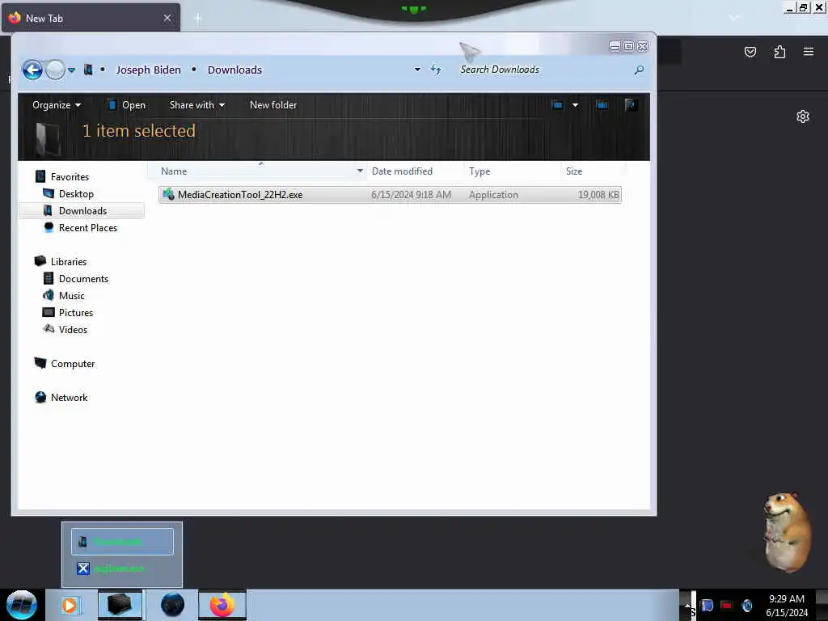Click the blue round tray icon near clock
This screenshot has height=621, width=828.
[746, 605]
